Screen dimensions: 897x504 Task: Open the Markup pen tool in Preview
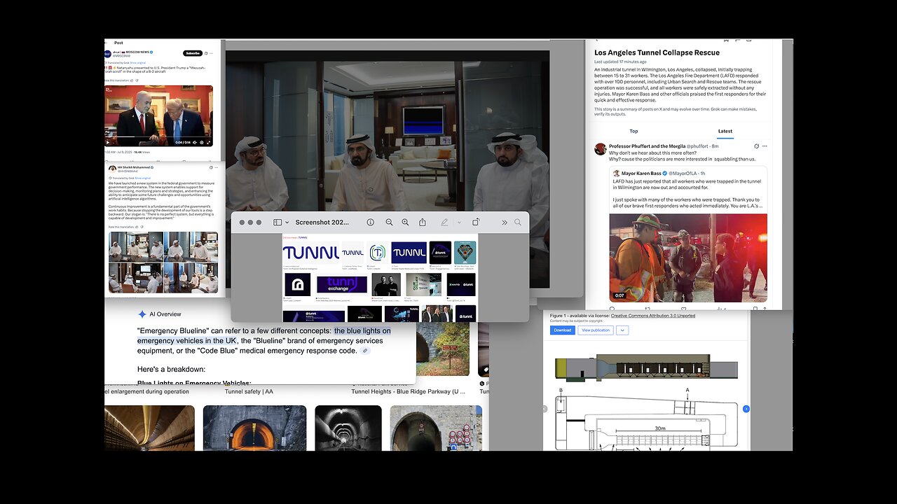pyautogui.click(x=443, y=222)
